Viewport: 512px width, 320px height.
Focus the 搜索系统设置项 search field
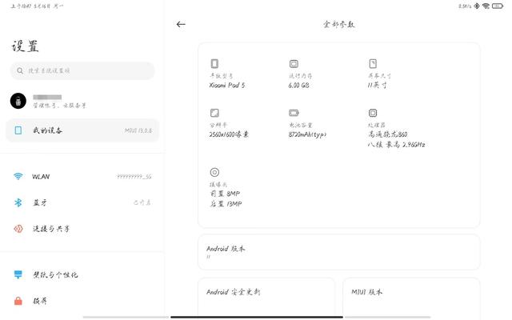click(82, 70)
